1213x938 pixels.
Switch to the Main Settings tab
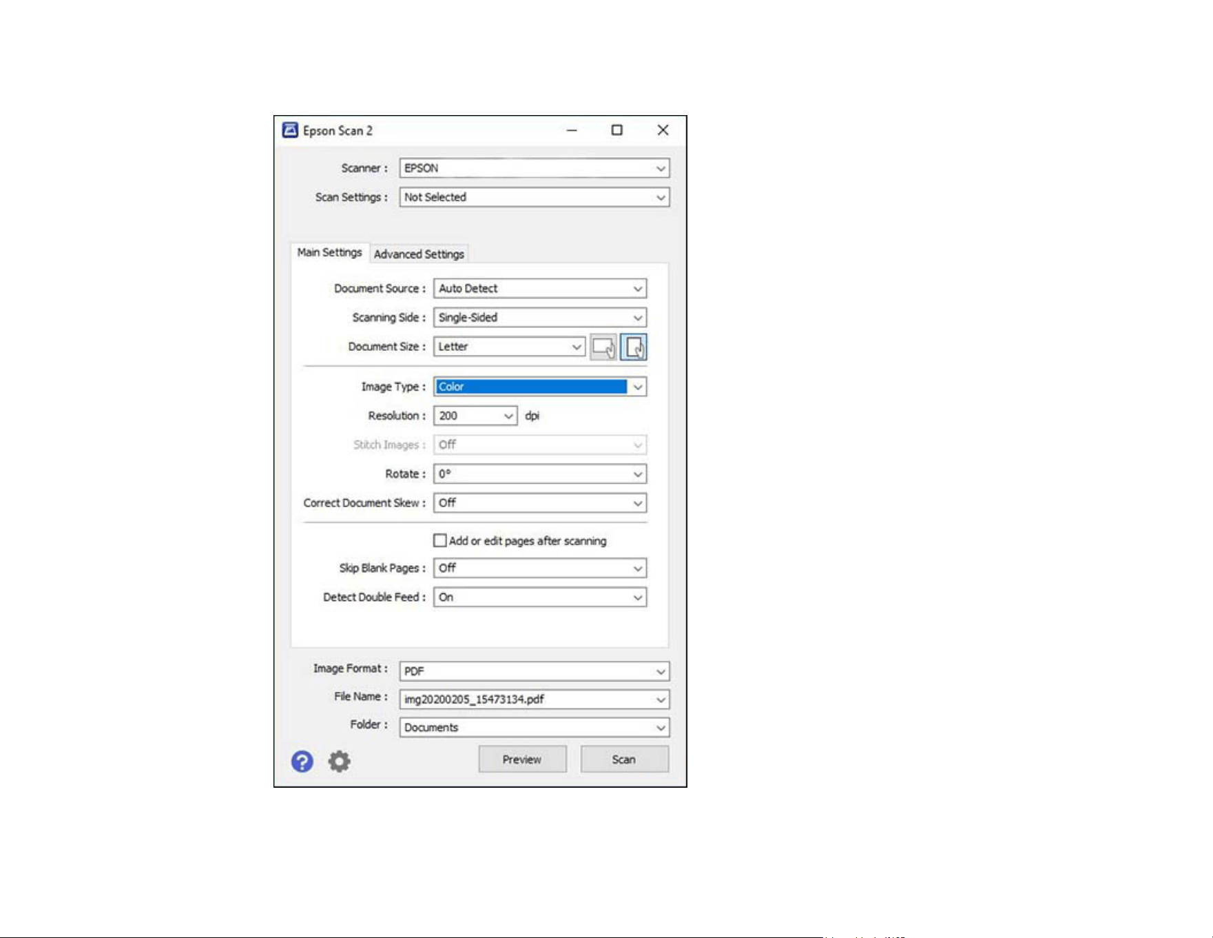[329, 253]
